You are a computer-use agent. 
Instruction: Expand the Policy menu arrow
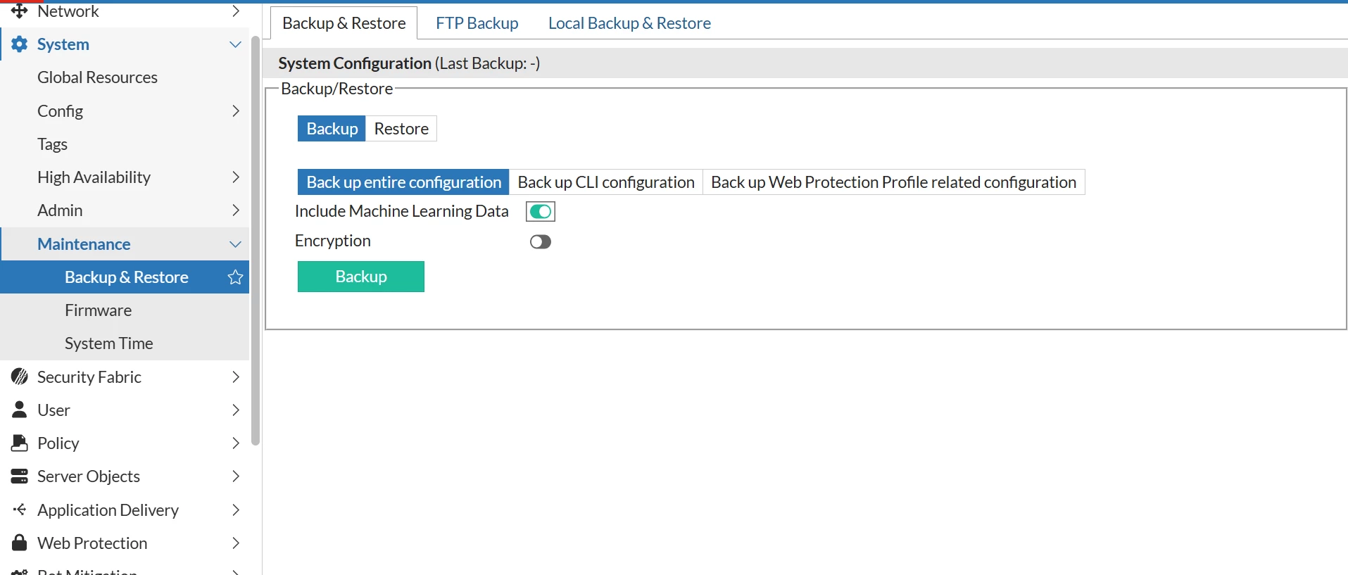[236, 443]
